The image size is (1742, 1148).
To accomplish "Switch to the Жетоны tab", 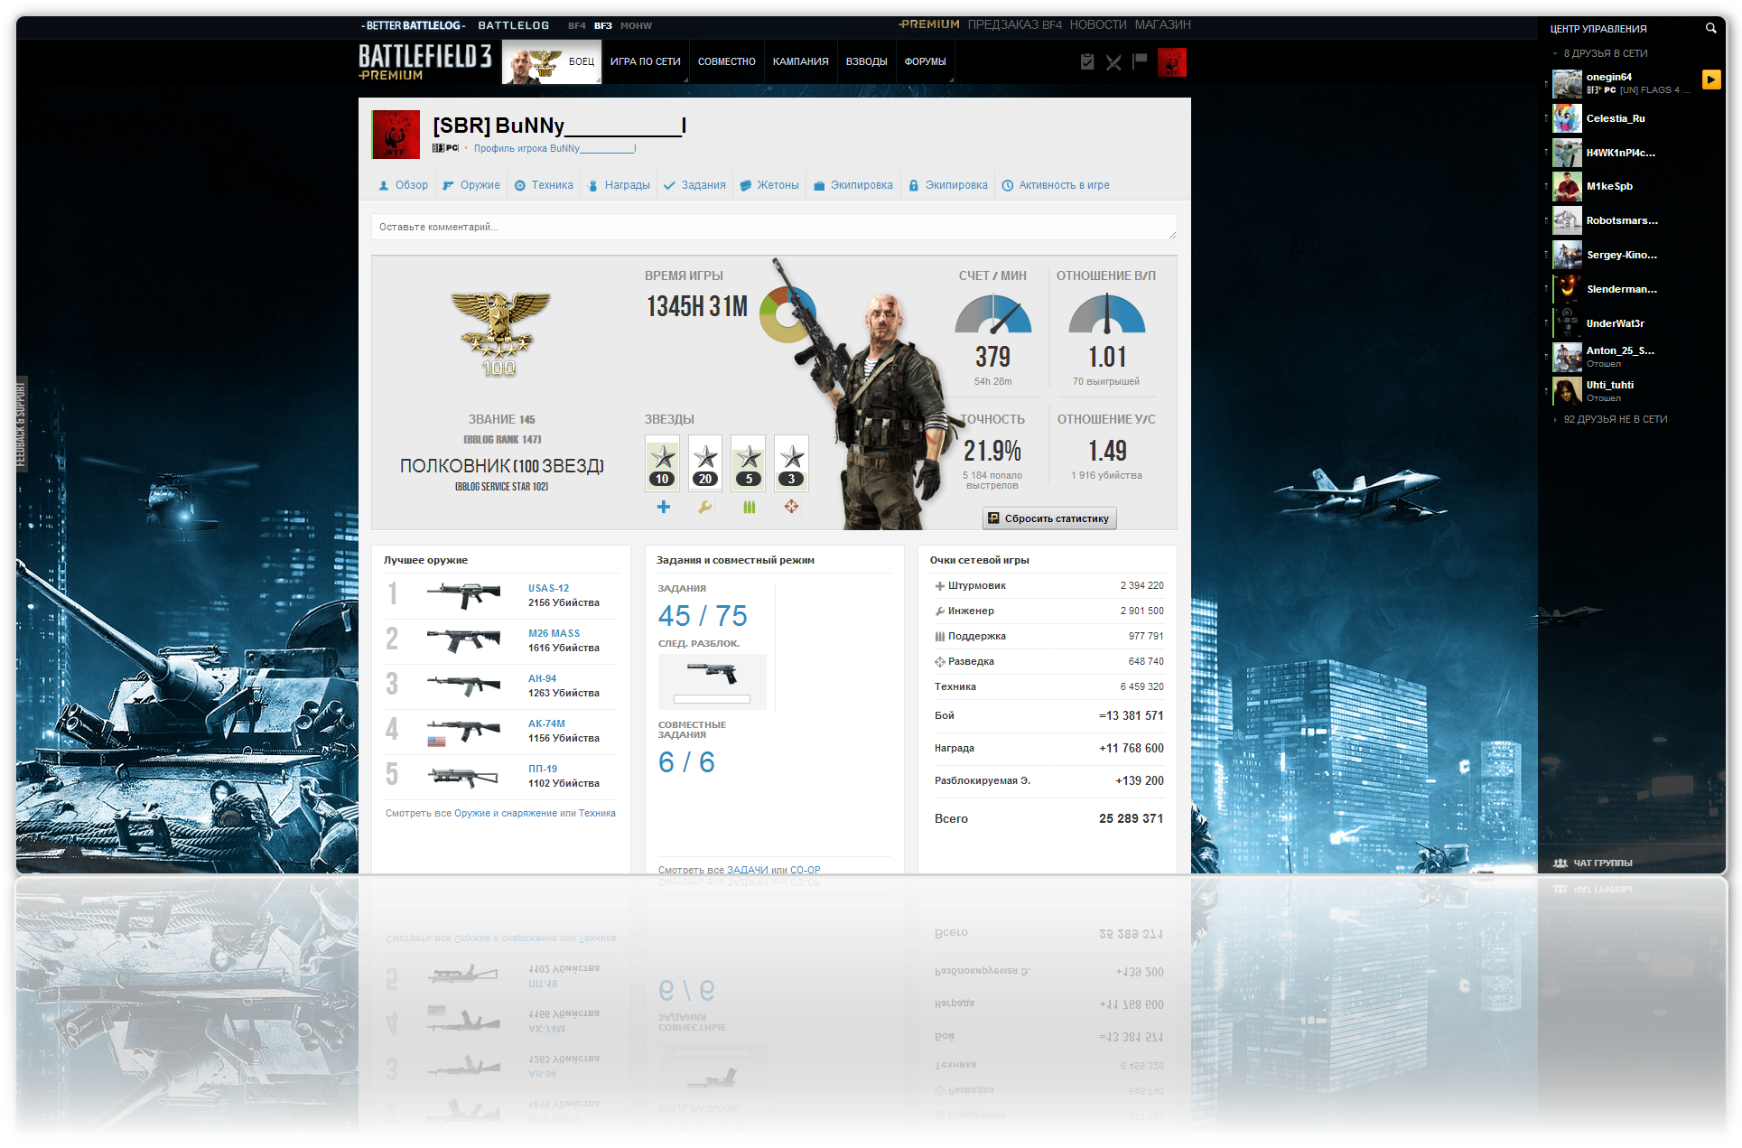I will [x=769, y=185].
